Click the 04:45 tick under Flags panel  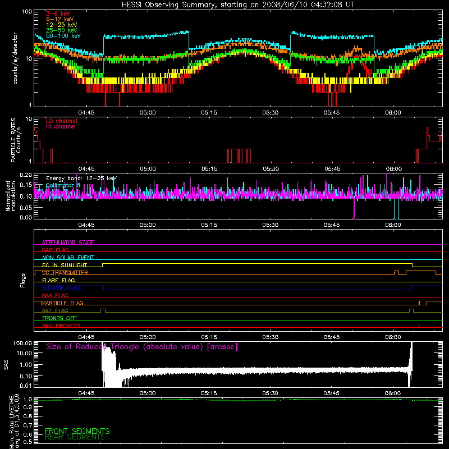click(86, 337)
